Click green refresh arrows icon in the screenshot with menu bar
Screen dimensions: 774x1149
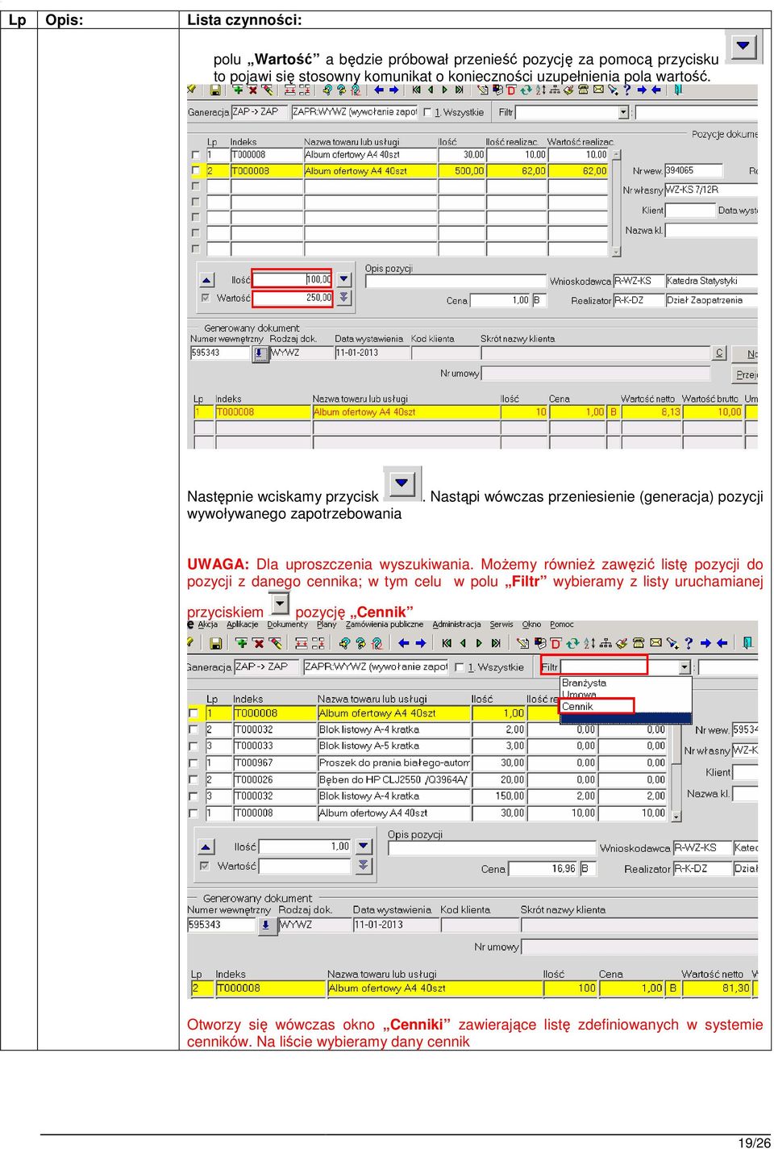[572, 643]
